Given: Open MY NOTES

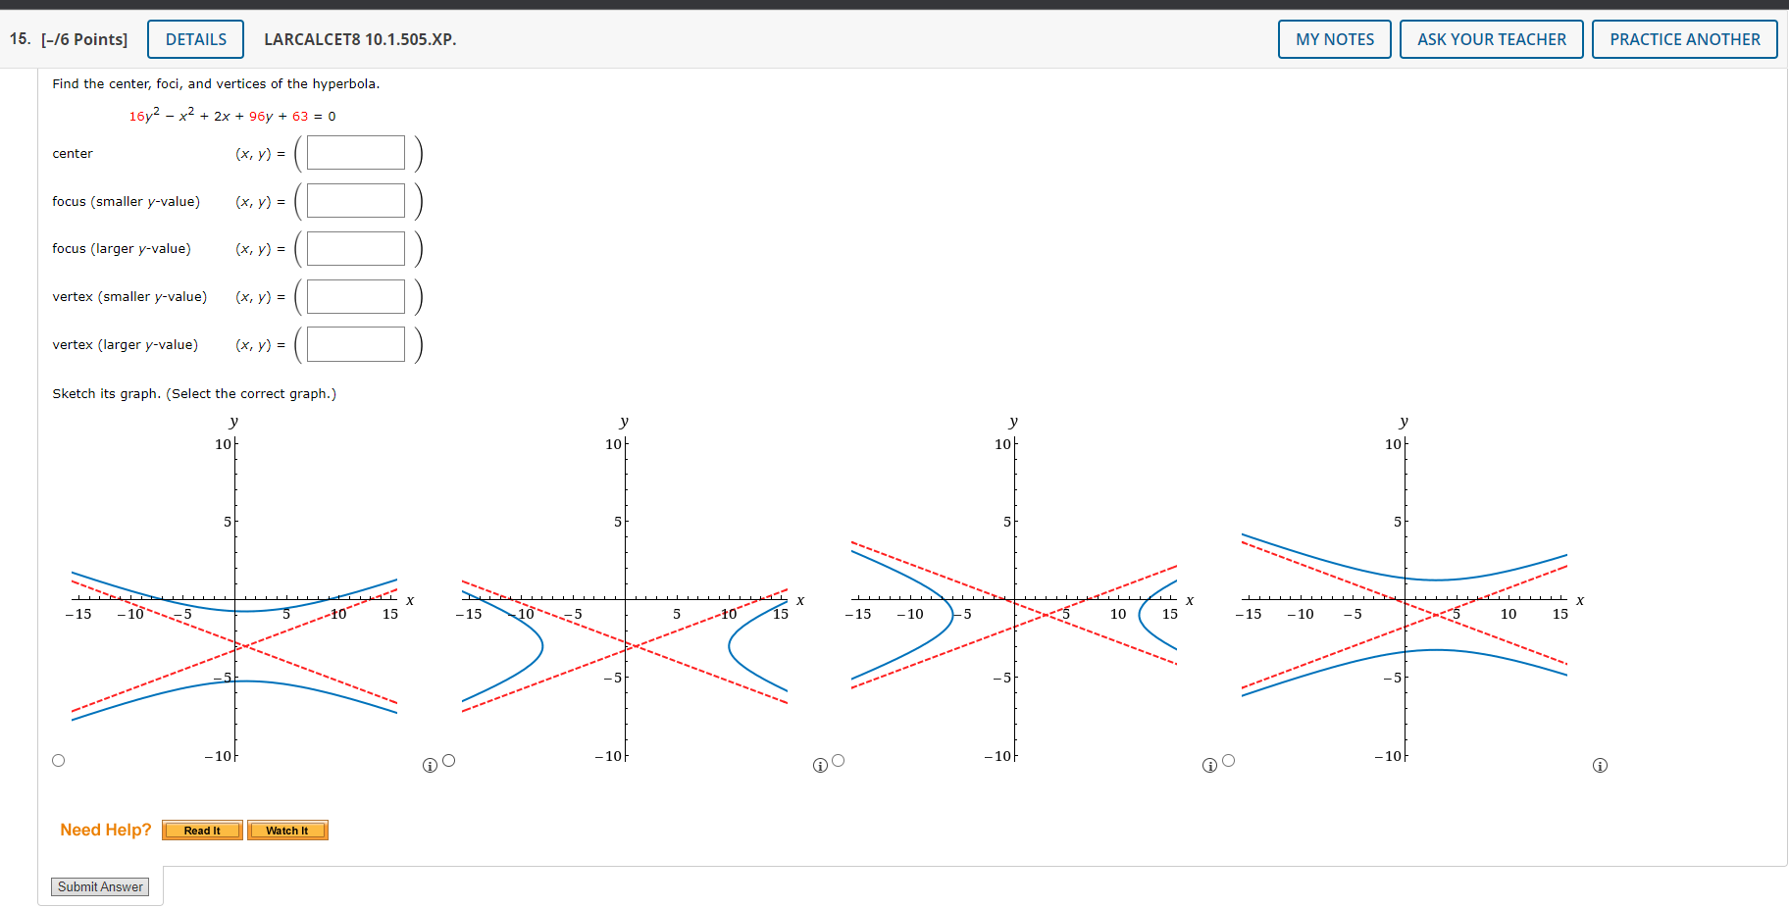Looking at the screenshot, I should (1335, 39).
